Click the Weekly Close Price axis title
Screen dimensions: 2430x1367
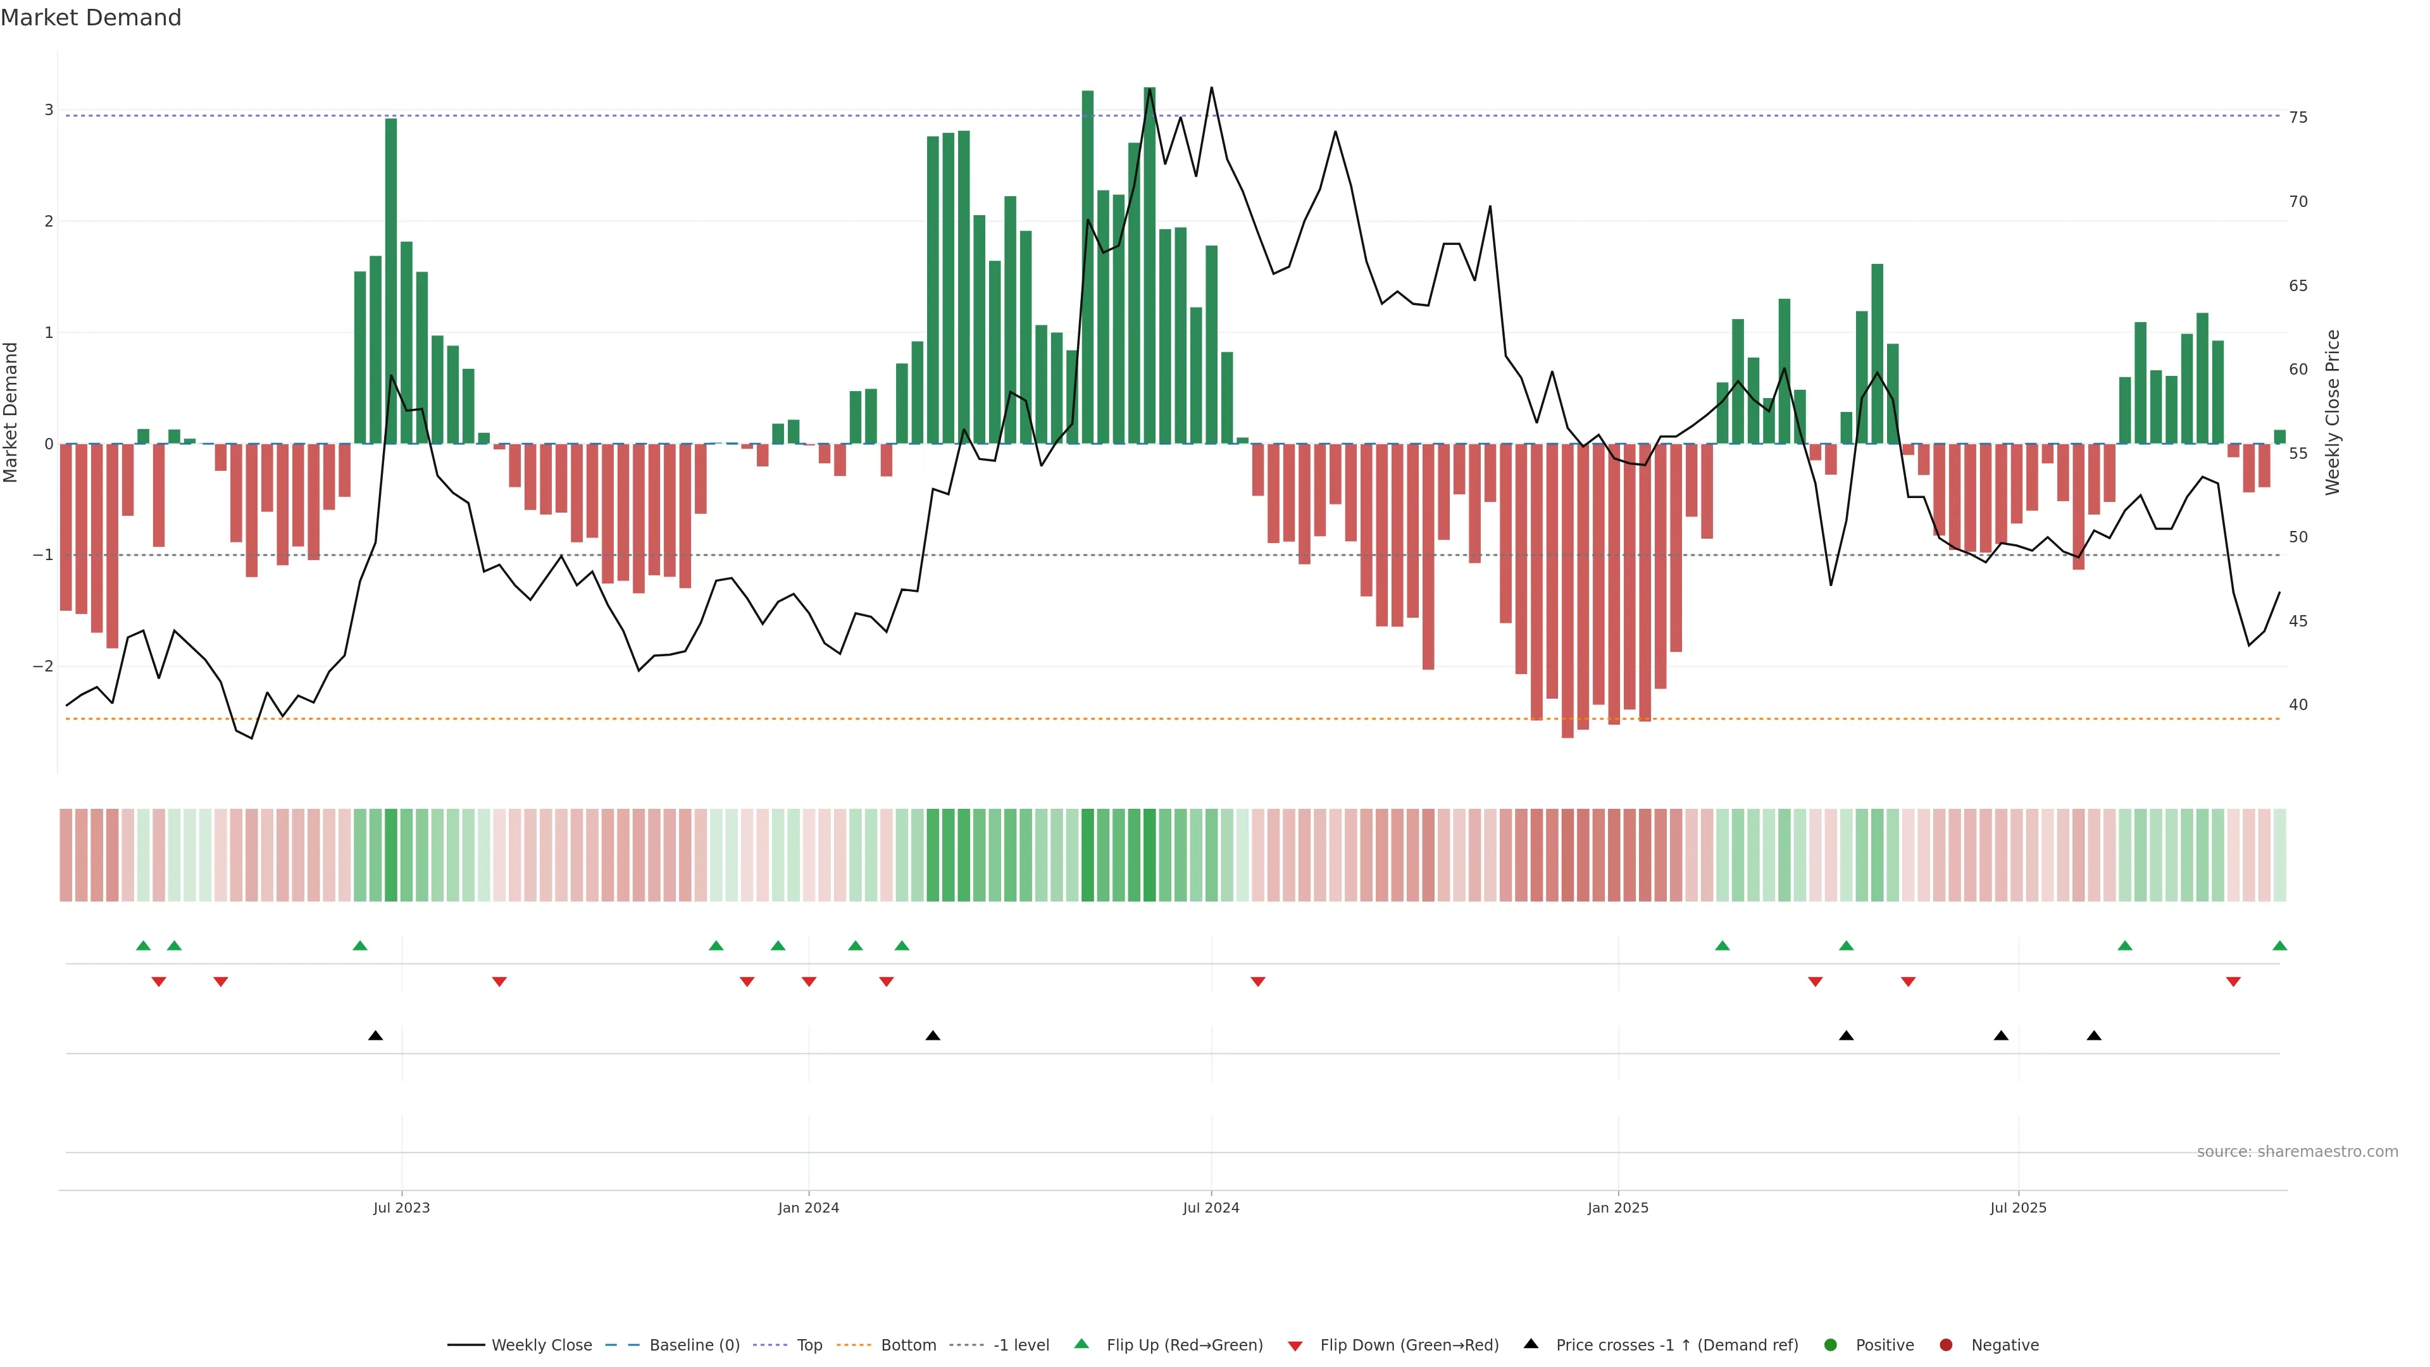tap(2332, 412)
